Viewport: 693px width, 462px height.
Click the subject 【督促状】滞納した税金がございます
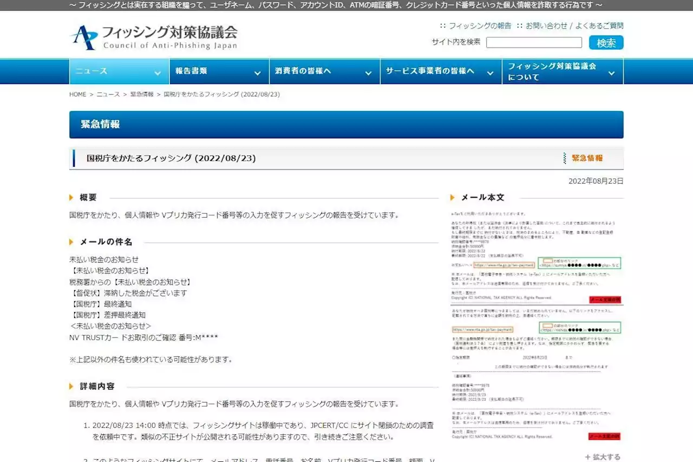128,293
